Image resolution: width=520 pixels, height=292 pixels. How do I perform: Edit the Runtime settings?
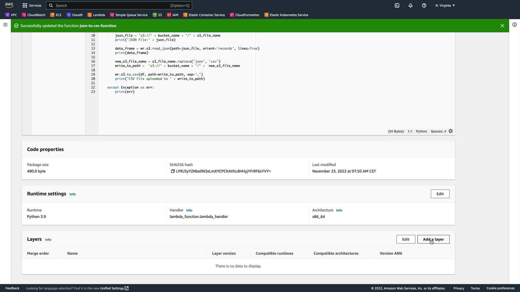tap(440, 194)
